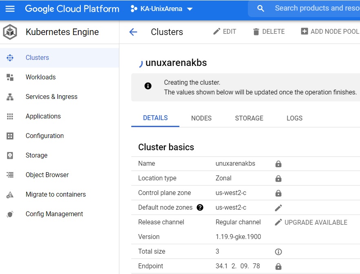360x274 pixels.
Task: Click the Object Browser list icon
Action: point(10,175)
